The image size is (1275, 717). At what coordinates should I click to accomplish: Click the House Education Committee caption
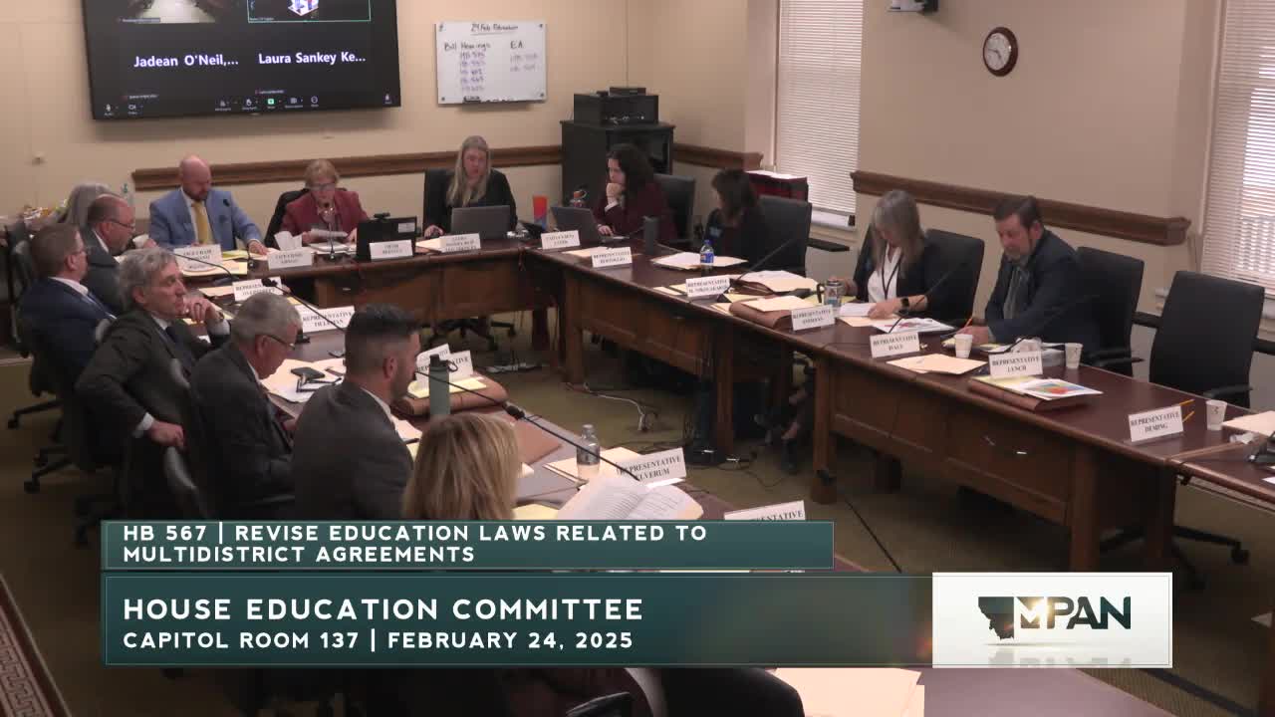pyautogui.click(x=383, y=608)
